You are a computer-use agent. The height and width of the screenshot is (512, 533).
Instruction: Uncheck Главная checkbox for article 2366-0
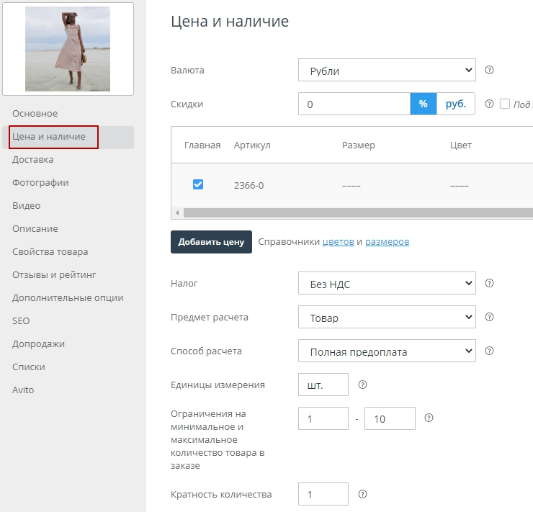click(x=198, y=184)
